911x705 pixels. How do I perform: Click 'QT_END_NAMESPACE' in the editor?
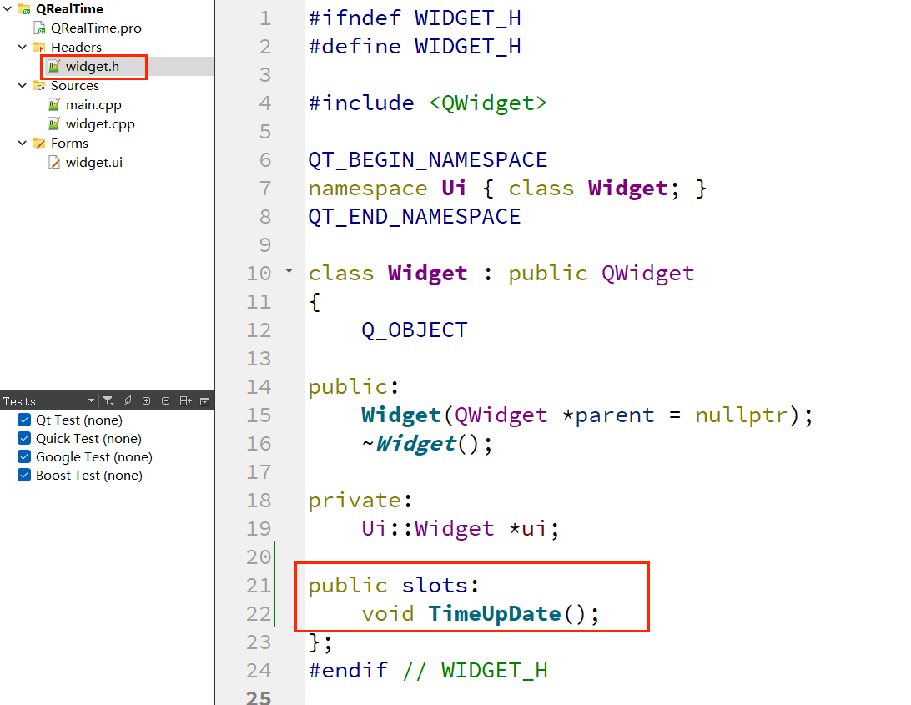point(415,217)
